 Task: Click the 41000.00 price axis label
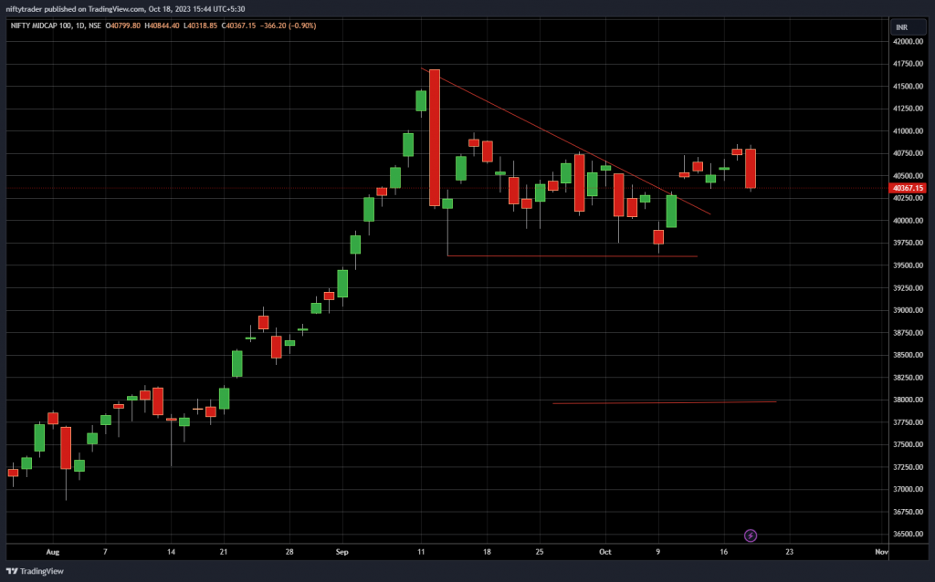909,131
